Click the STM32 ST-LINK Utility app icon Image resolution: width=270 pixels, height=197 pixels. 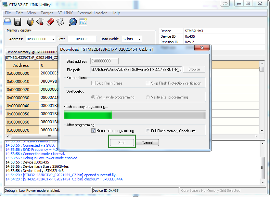point(5,5)
